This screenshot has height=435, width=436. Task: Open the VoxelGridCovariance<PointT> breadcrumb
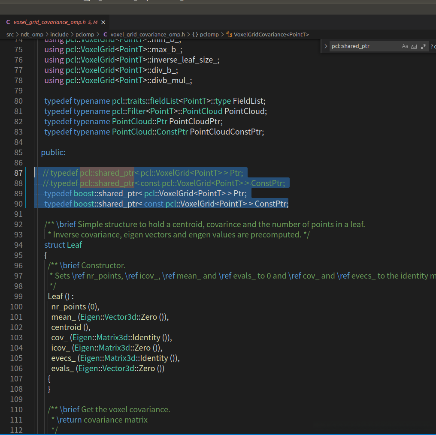[x=271, y=34]
